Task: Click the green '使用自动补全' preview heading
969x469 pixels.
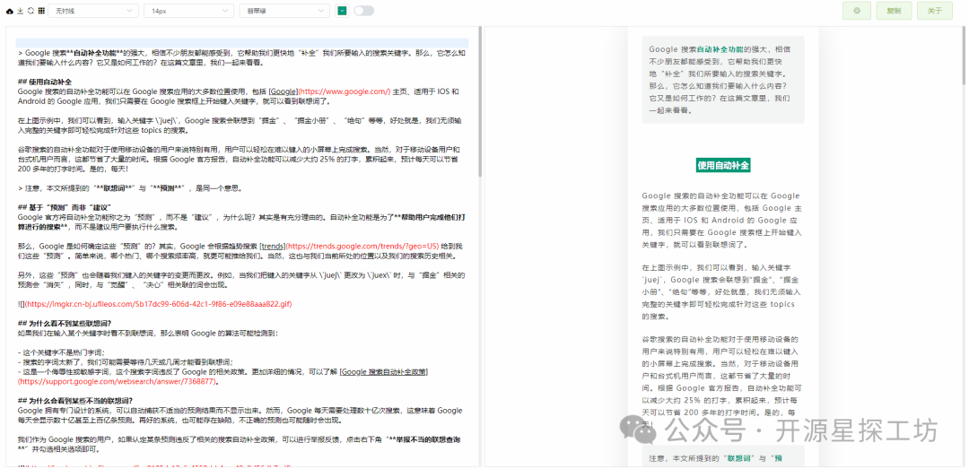Action: tap(723, 165)
